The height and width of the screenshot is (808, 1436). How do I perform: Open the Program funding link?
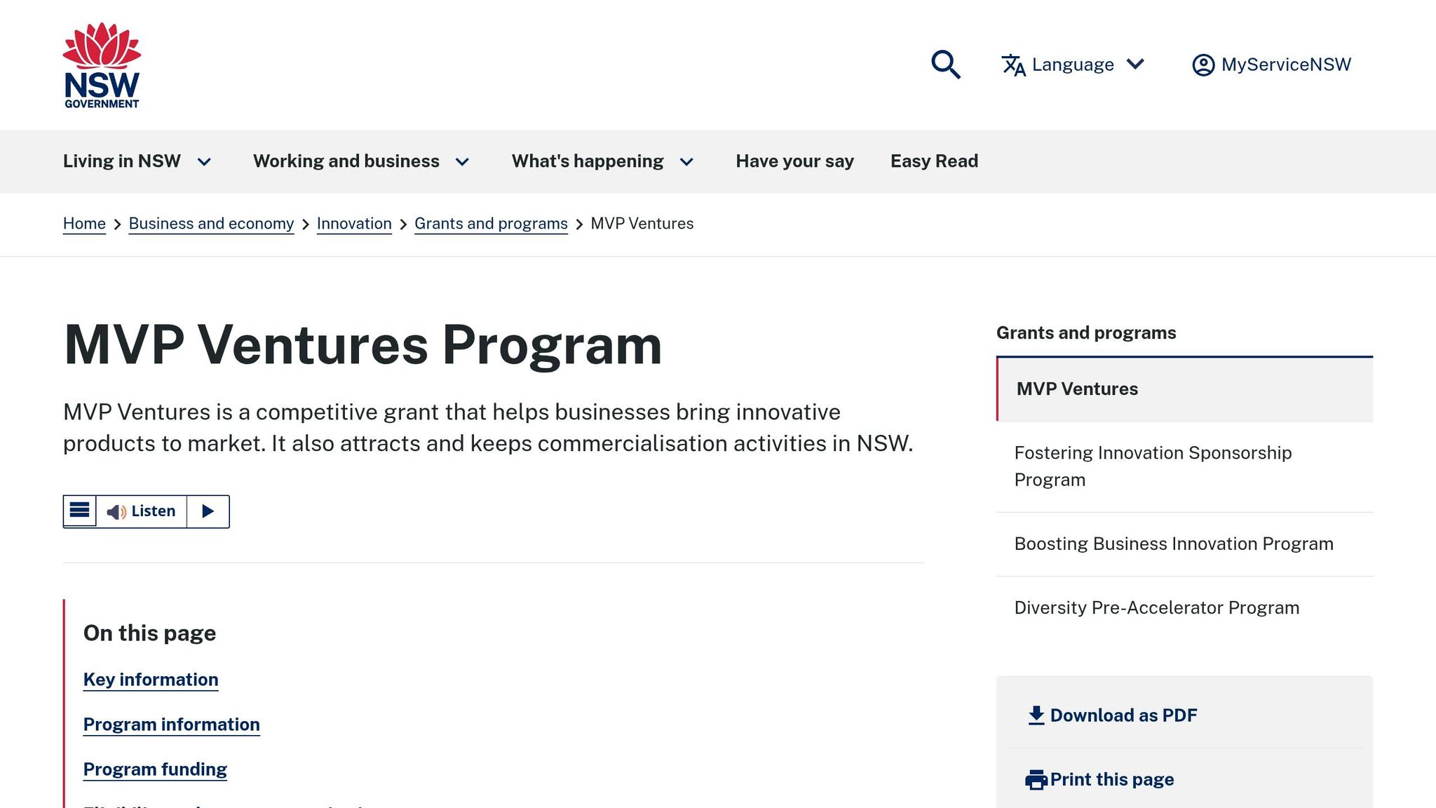coord(155,769)
